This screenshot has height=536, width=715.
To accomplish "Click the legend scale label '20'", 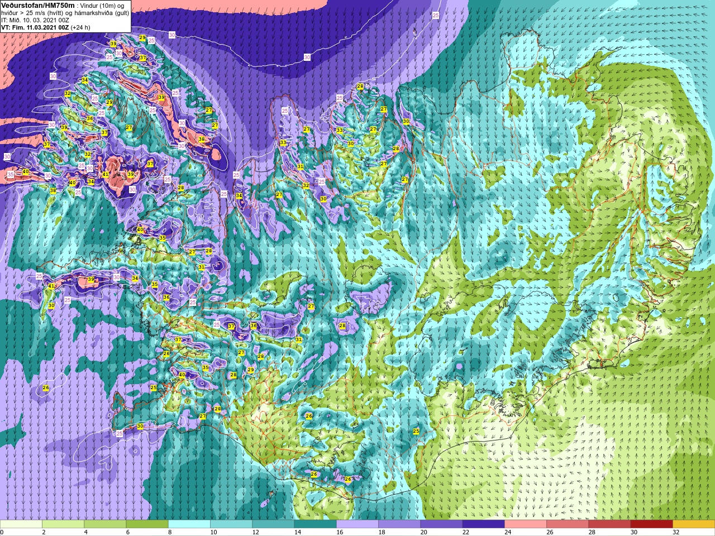I will [x=423, y=532].
